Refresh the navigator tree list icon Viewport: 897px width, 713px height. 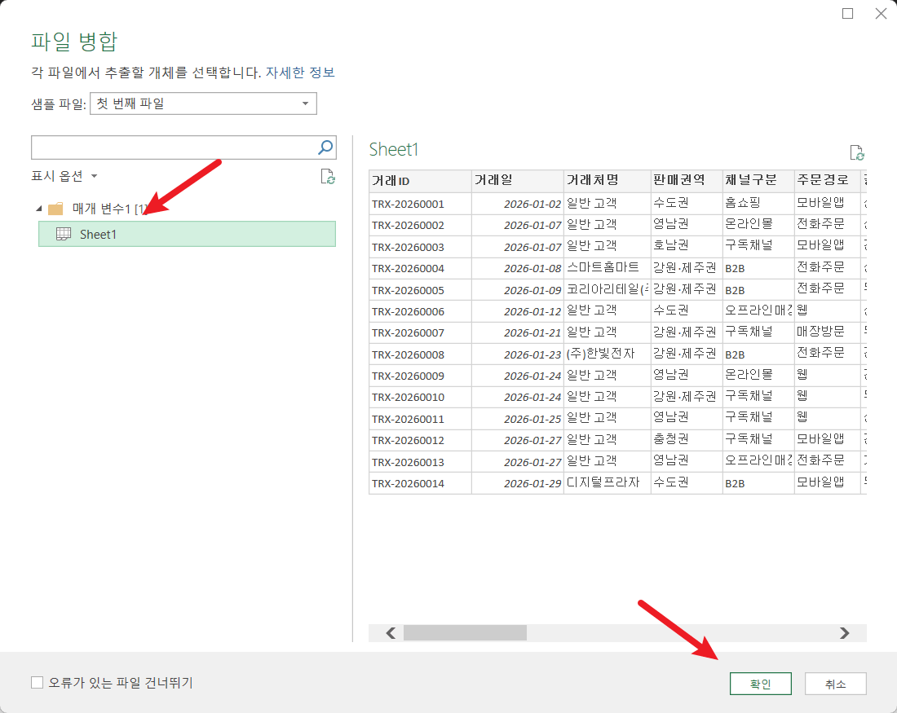point(328,177)
